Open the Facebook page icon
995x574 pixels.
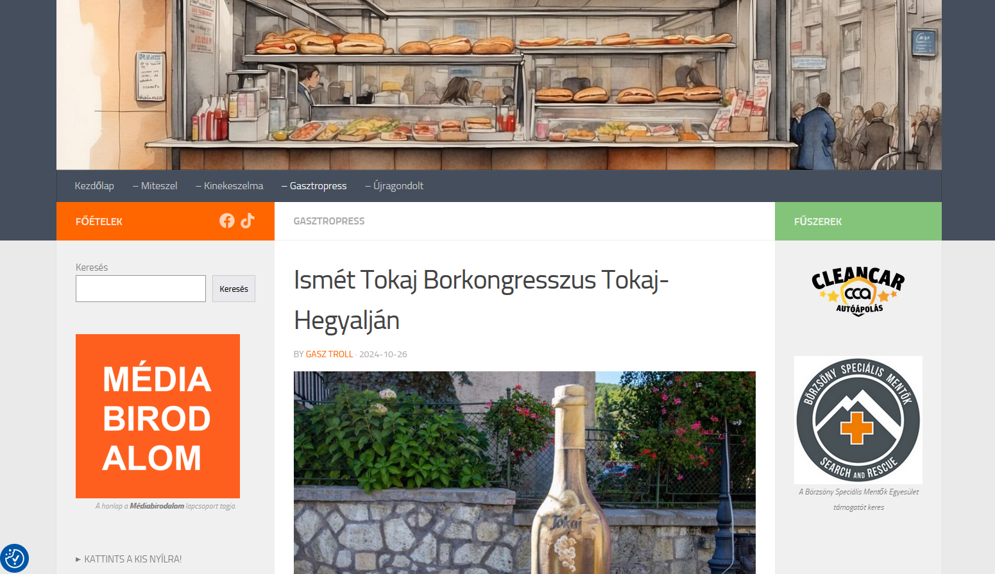click(x=226, y=221)
